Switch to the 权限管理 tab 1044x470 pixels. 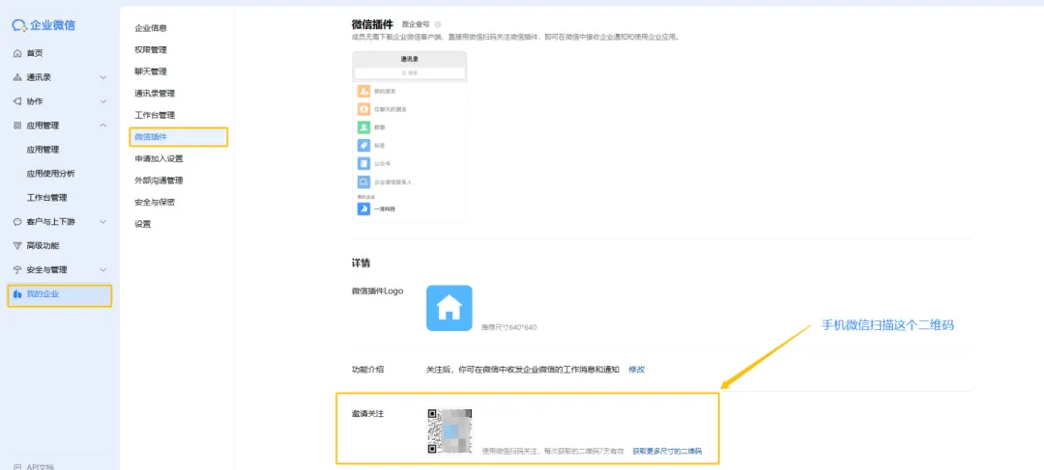[151, 50]
